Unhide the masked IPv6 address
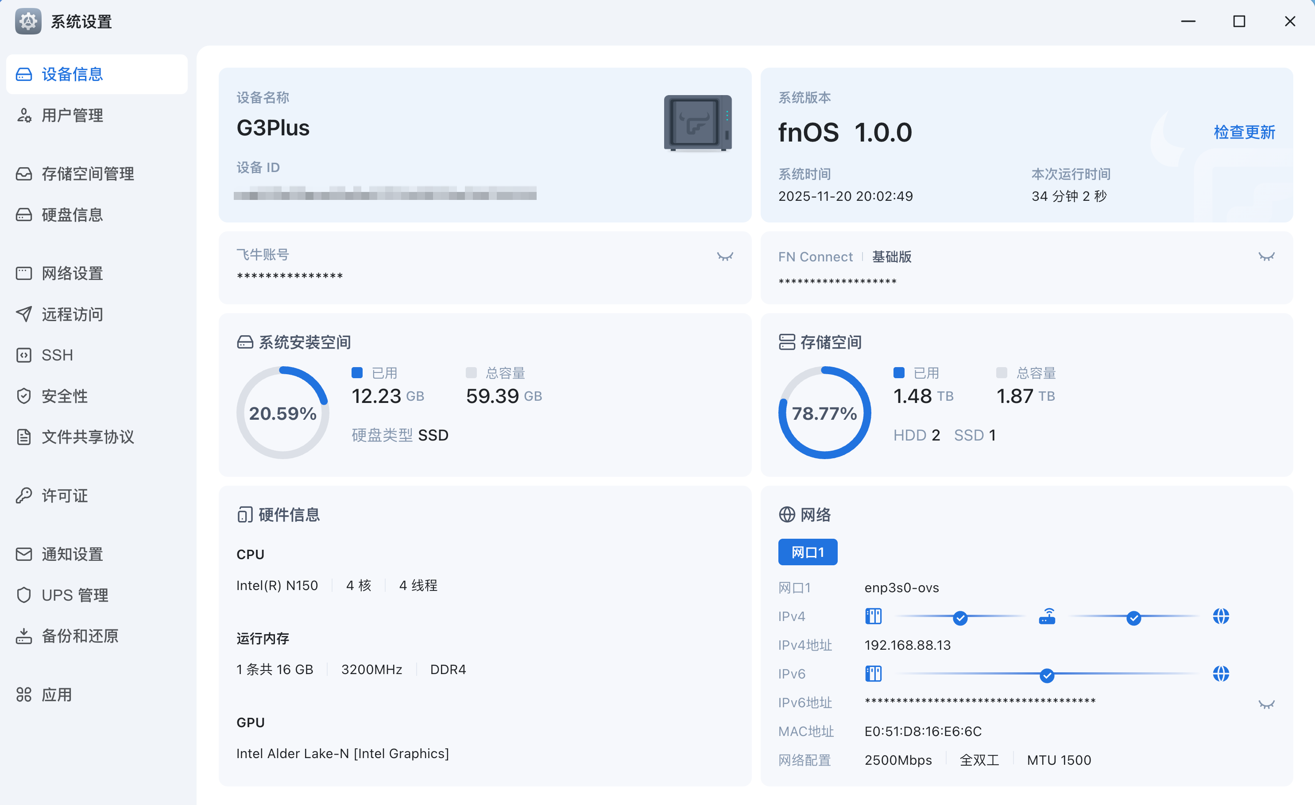Image resolution: width=1315 pixels, height=805 pixels. click(1266, 705)
